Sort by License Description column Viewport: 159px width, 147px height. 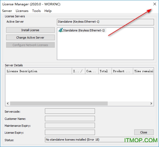click(x=39, y=71)
